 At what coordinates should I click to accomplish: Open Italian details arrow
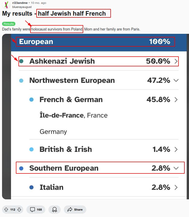pyautogui.click(x=176, y=187)
